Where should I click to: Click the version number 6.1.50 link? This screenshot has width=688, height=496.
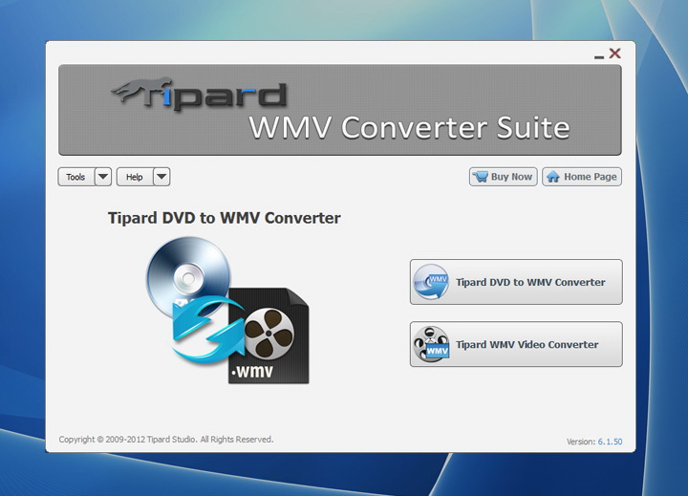pos(610,442)
